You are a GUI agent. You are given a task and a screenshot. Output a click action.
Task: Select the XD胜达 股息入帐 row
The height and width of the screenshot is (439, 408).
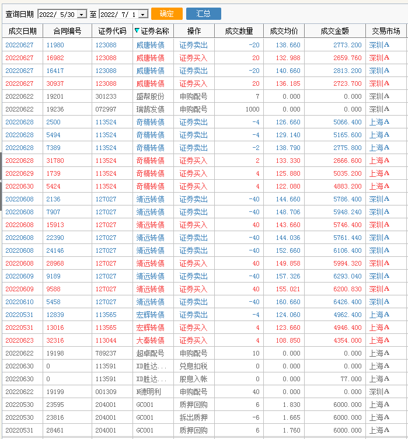204,379
